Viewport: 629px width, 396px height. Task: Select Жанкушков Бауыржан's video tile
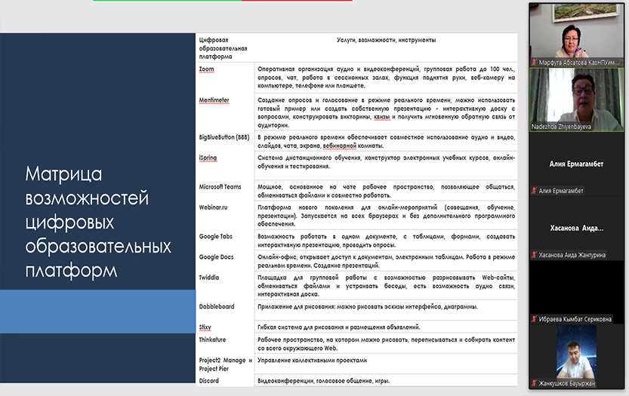click(x=578, y=355)
